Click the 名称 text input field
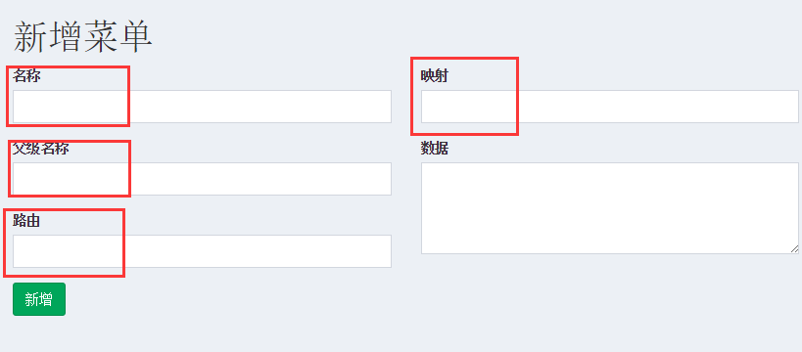 coord(202,107)
